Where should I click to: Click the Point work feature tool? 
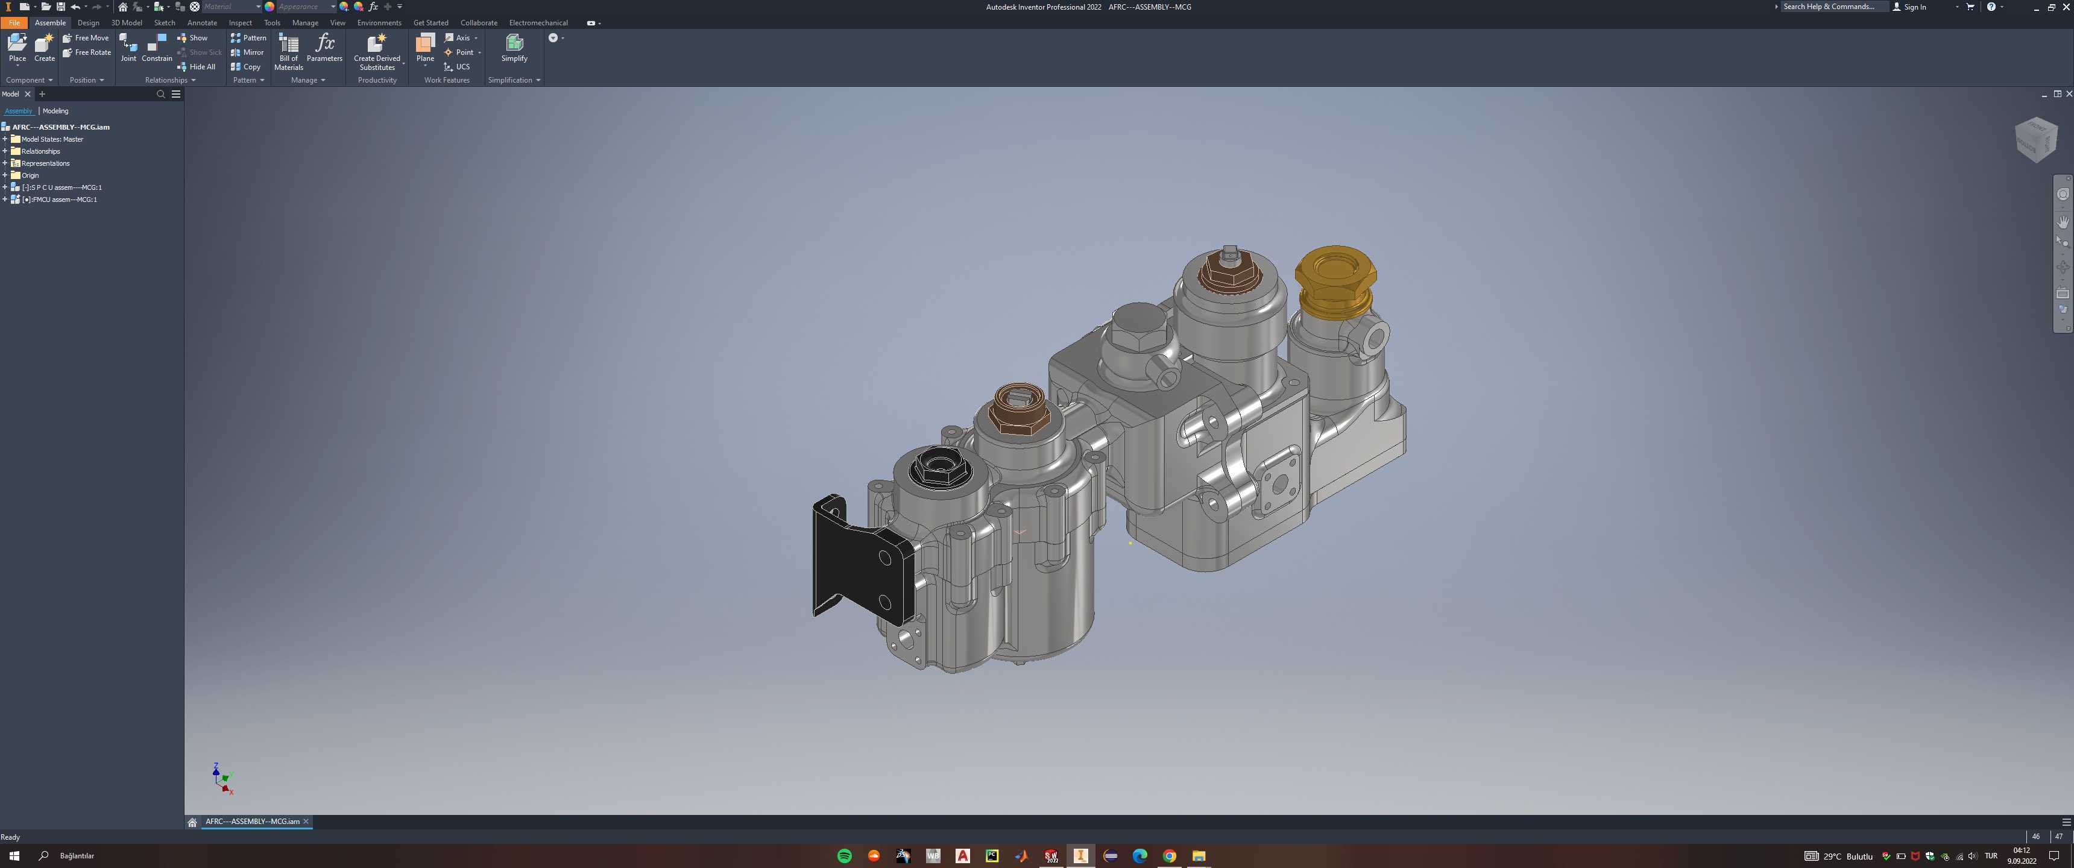(459, 52)
